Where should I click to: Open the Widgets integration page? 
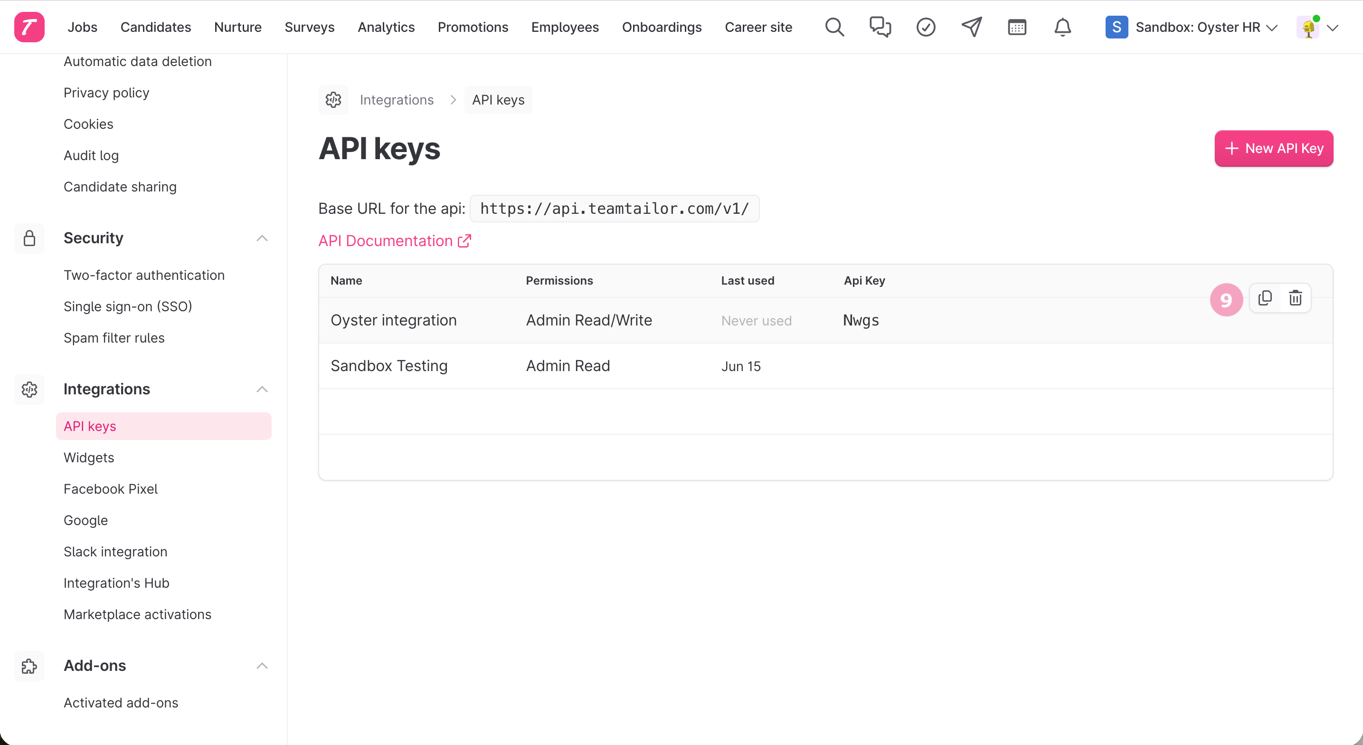[x=89, y=457]
